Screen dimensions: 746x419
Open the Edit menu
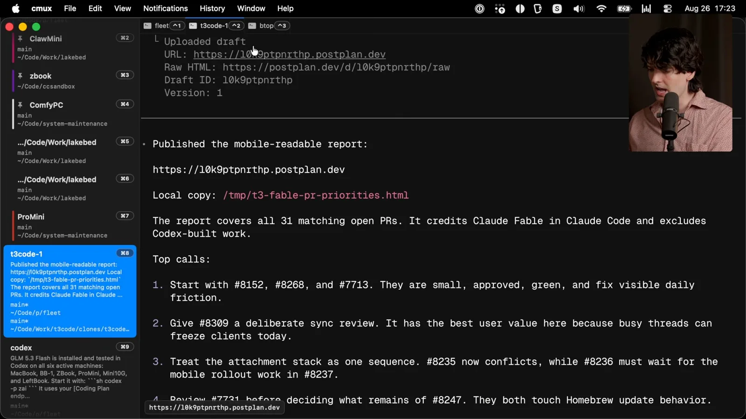[x=95, y=8]
